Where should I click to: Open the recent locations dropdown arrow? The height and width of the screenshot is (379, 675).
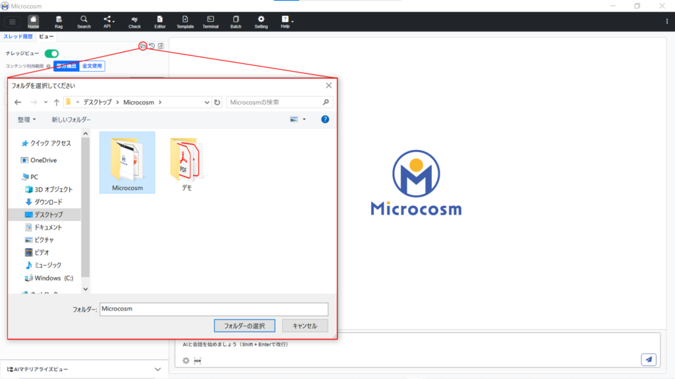45,102
